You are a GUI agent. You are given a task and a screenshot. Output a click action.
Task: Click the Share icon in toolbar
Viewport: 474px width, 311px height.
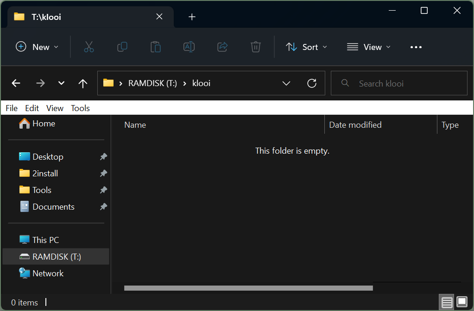coord(222,47)
